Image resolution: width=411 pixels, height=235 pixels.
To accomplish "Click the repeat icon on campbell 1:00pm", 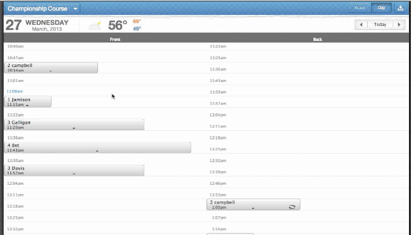I will point(292,207).
